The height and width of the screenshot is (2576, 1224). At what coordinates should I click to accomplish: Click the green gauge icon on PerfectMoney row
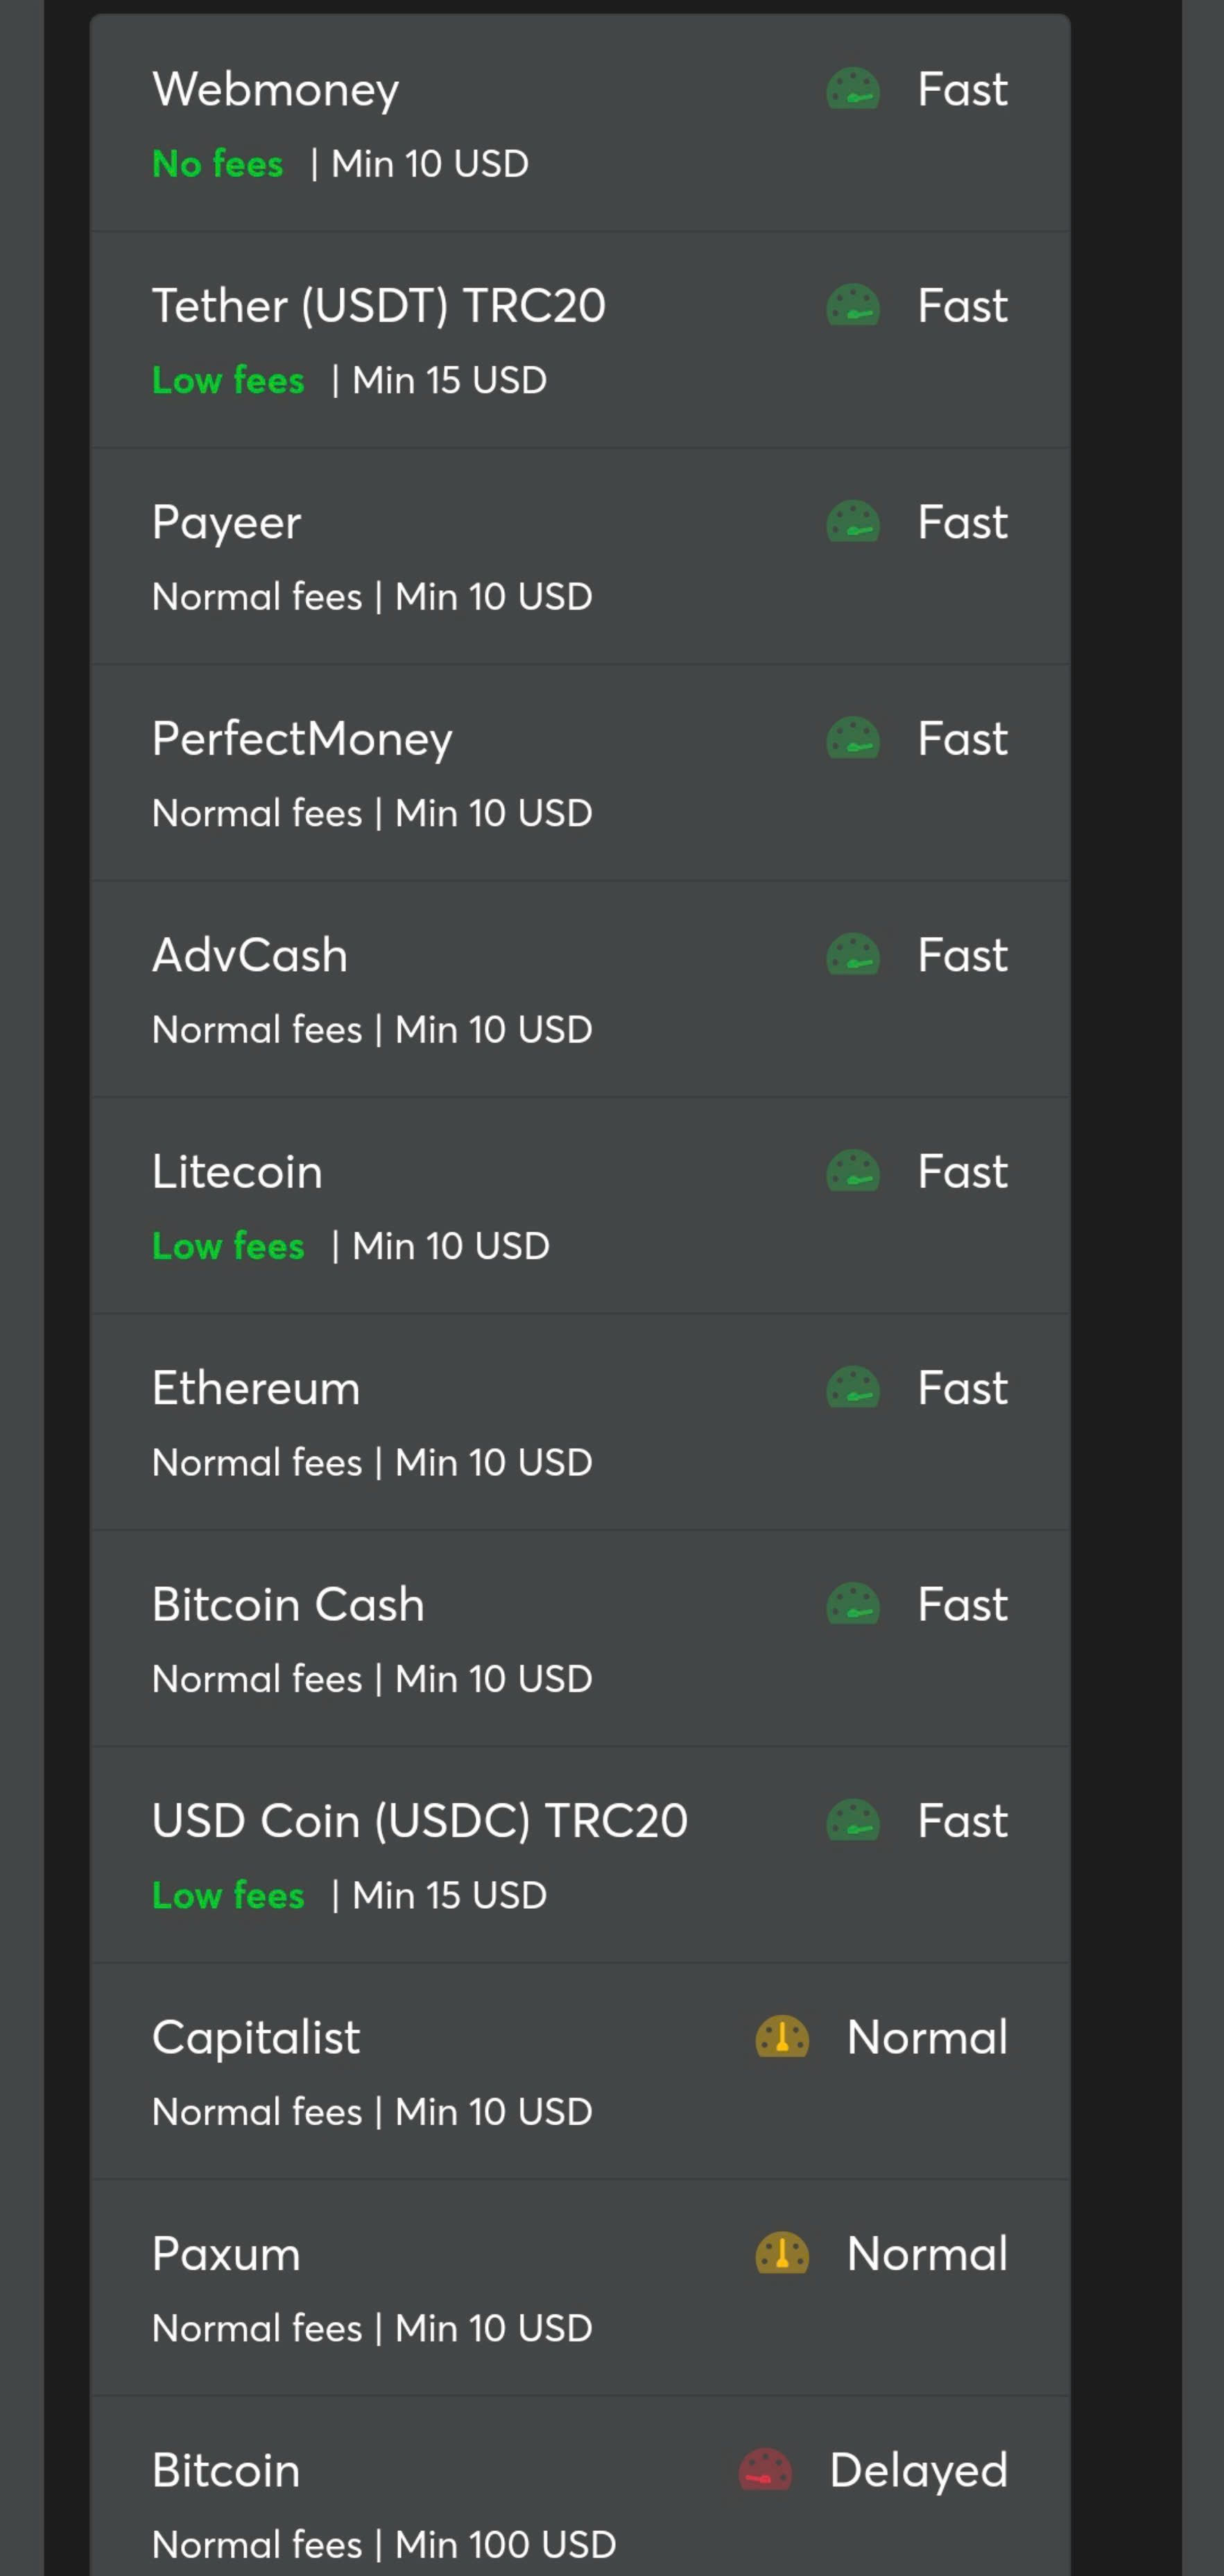[x=853, y=739]
